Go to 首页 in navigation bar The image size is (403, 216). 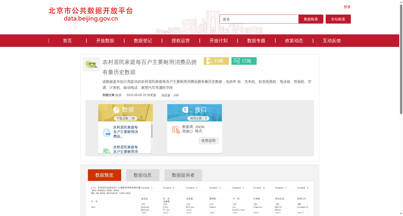coord(67,41)
